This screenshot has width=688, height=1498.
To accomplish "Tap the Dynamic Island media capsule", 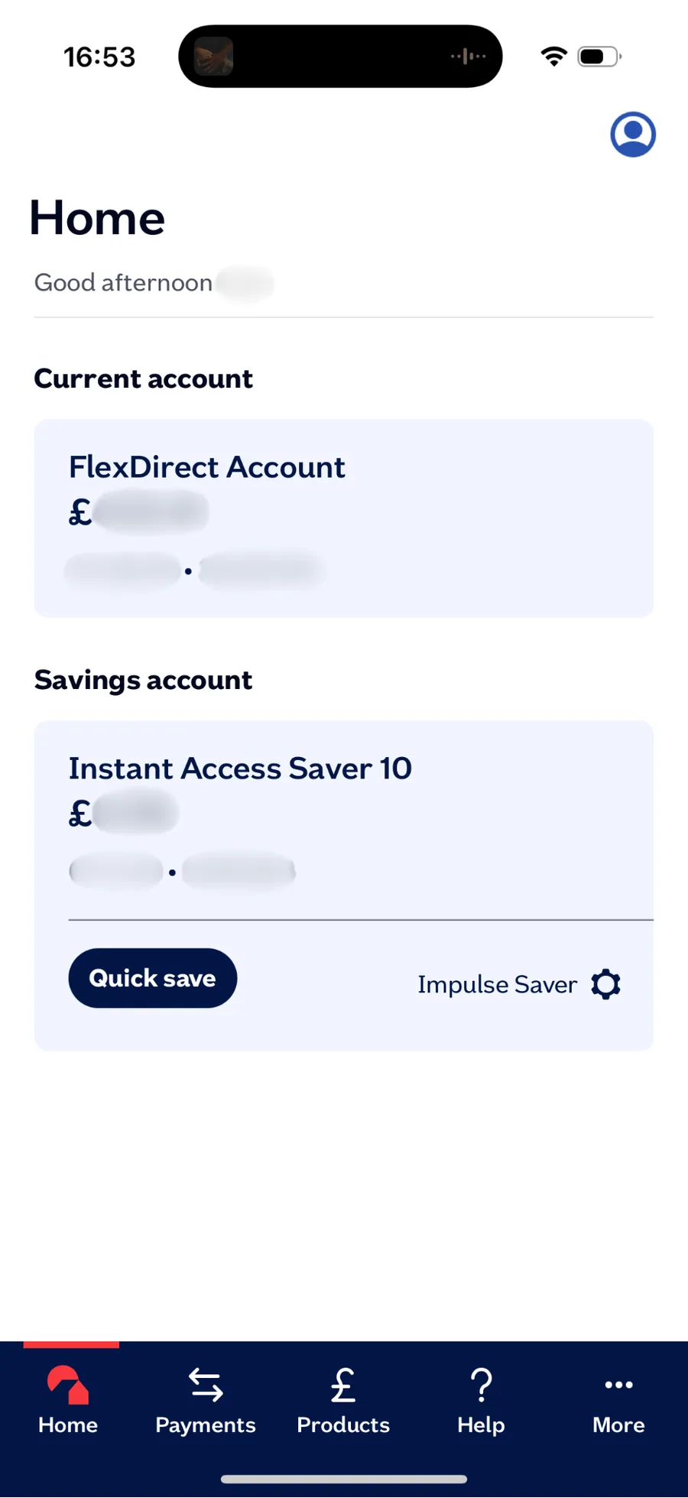I will click(340, 55).
